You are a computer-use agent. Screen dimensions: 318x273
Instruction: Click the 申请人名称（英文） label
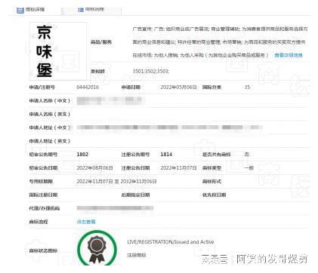[x=50, y=114]
